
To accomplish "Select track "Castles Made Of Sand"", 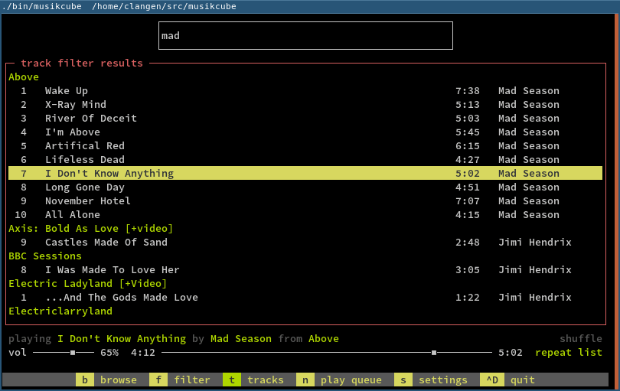I will (x=305, y=243).
